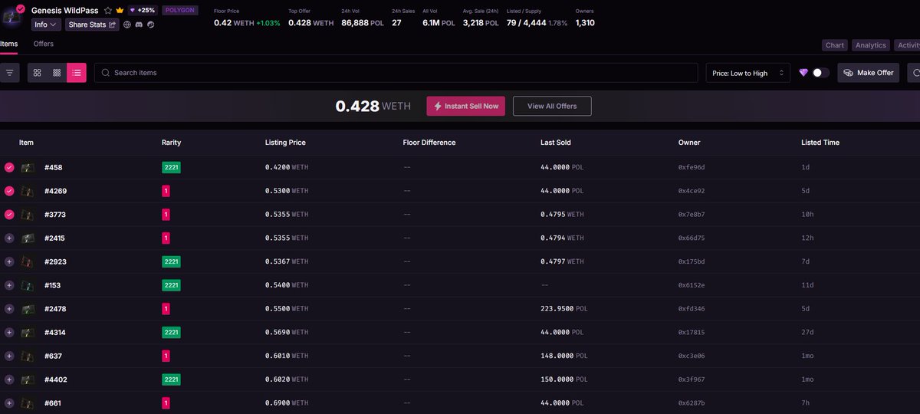The height and width of the screenshot is (414, 920).
Task: Open the Discord link icon
Action: [x=139, y=25]
